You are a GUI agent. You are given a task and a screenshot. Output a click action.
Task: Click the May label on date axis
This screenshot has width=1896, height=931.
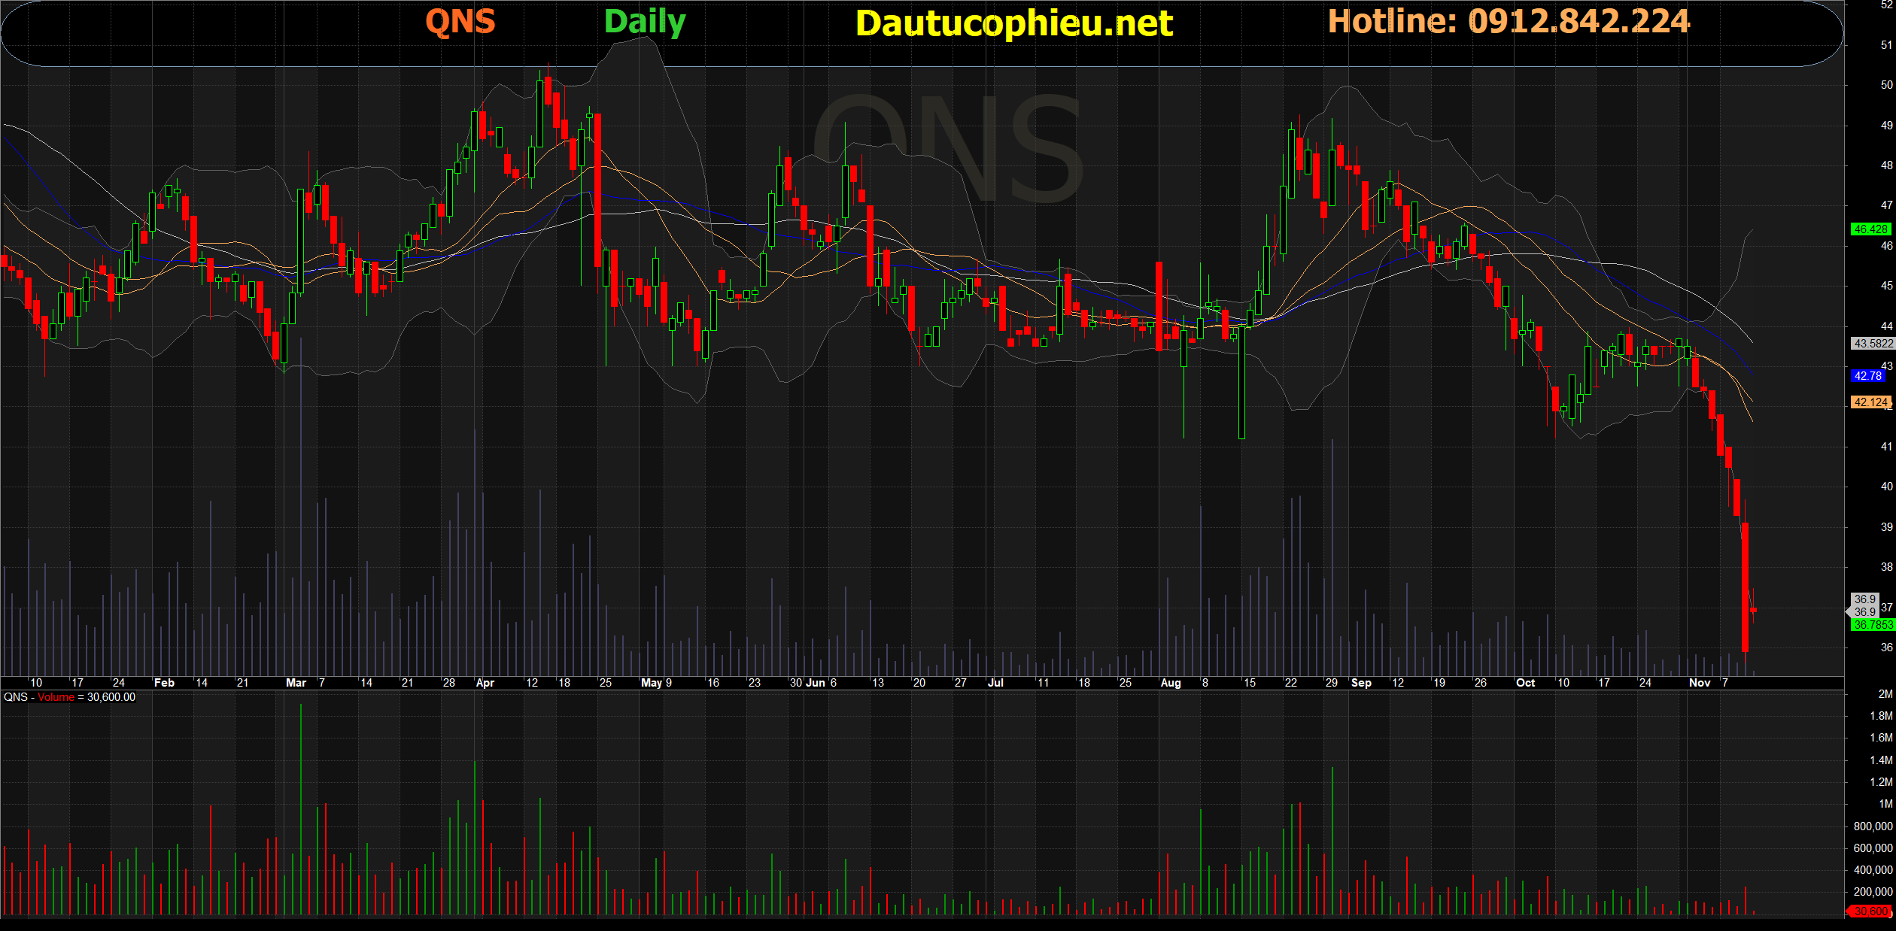point(652,683)
